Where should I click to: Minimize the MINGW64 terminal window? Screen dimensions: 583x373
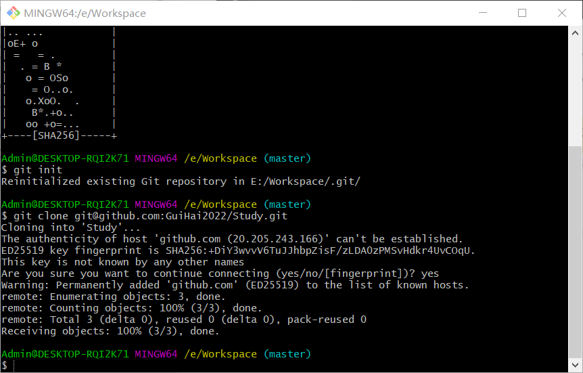pyautogui.click(x=483, y=13)
